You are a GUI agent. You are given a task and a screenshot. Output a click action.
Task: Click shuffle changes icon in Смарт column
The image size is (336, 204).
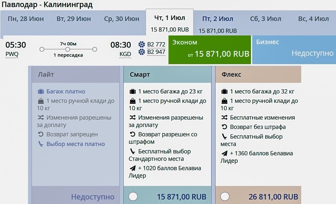click(x=133, y=118)
